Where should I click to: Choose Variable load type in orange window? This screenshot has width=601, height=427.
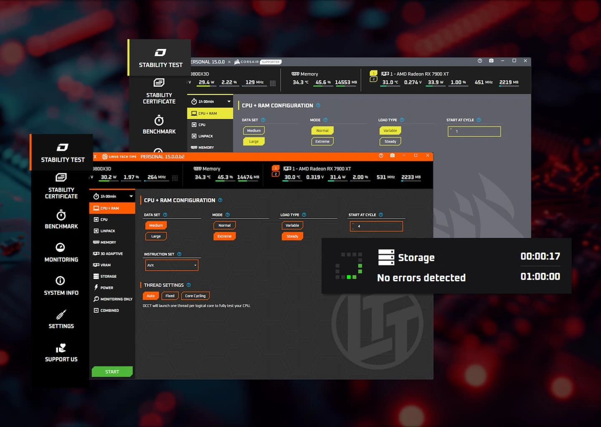pyautogui.click(x=292, y=226)
